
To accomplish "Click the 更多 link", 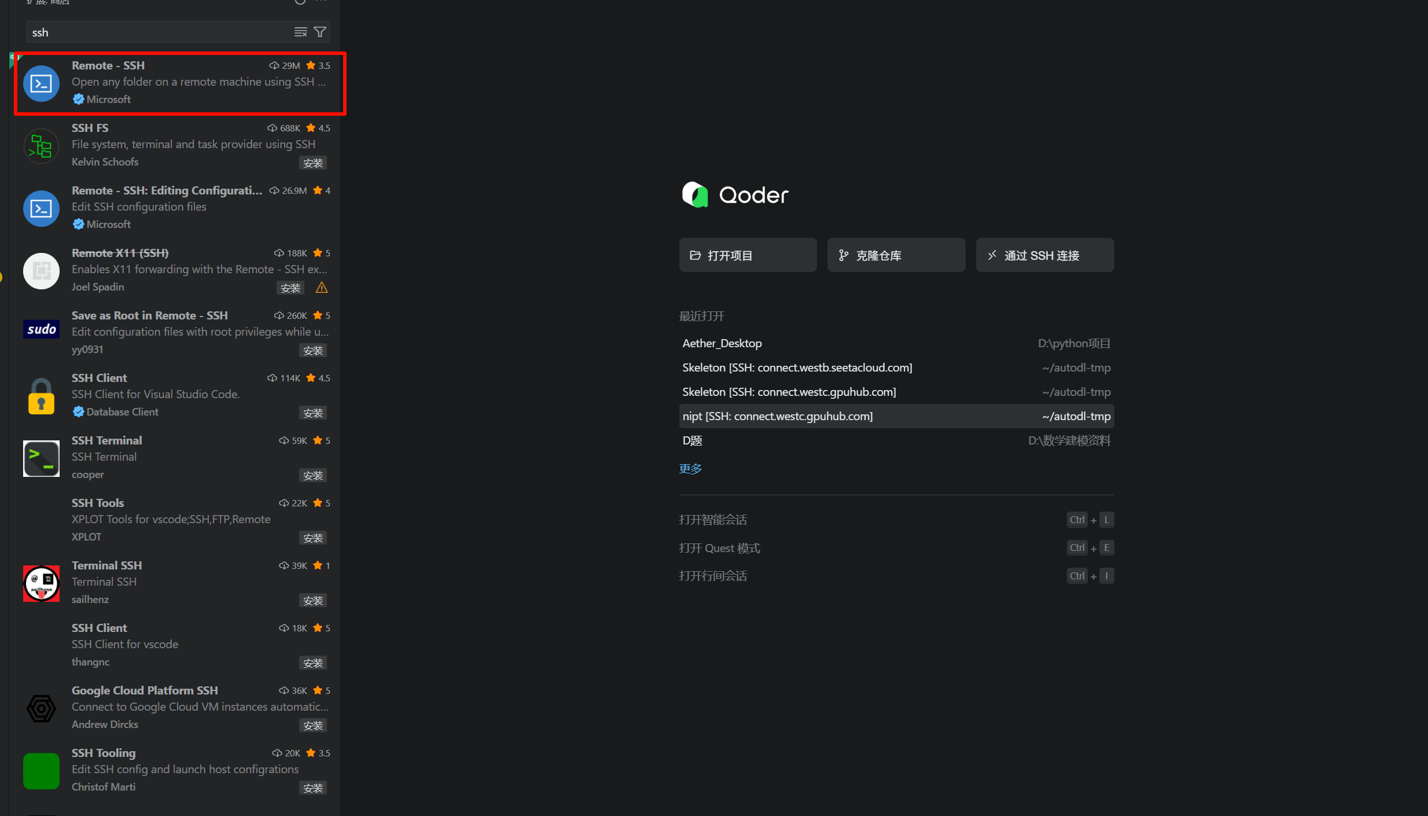I will (690, 469).
